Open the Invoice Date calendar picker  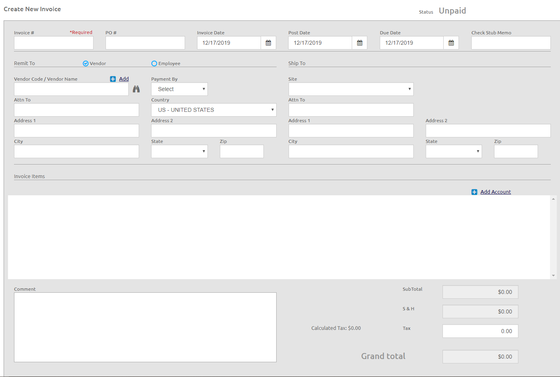tap(268, 42)
